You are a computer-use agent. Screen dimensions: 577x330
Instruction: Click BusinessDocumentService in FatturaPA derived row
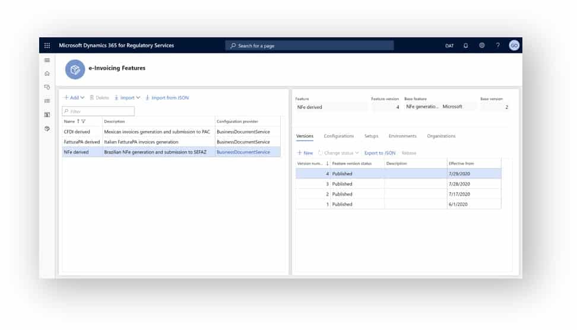(243, 142)
